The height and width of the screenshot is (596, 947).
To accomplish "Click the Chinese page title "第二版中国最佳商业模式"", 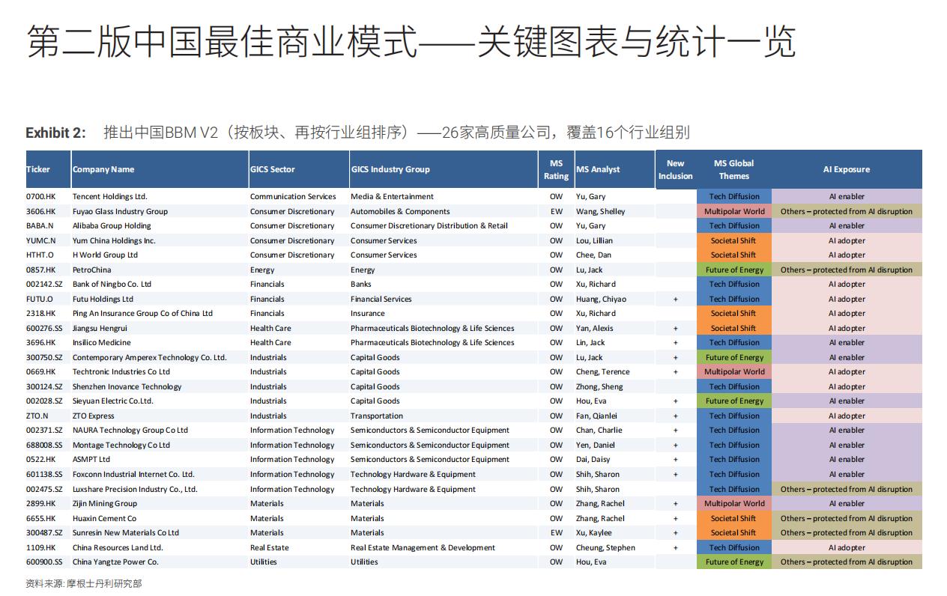I will click(222, 41).
